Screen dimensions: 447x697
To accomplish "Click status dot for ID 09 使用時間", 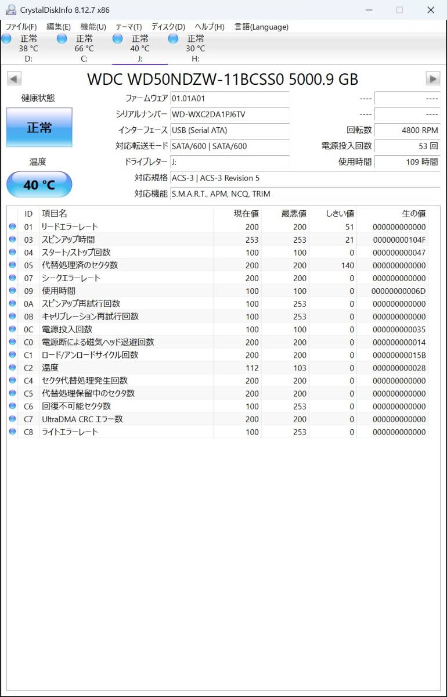I will 13,291.
